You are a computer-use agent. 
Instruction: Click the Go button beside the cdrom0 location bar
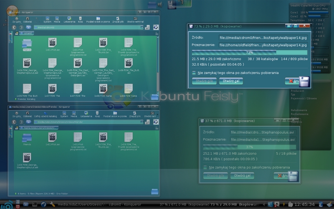coord(147,27)
